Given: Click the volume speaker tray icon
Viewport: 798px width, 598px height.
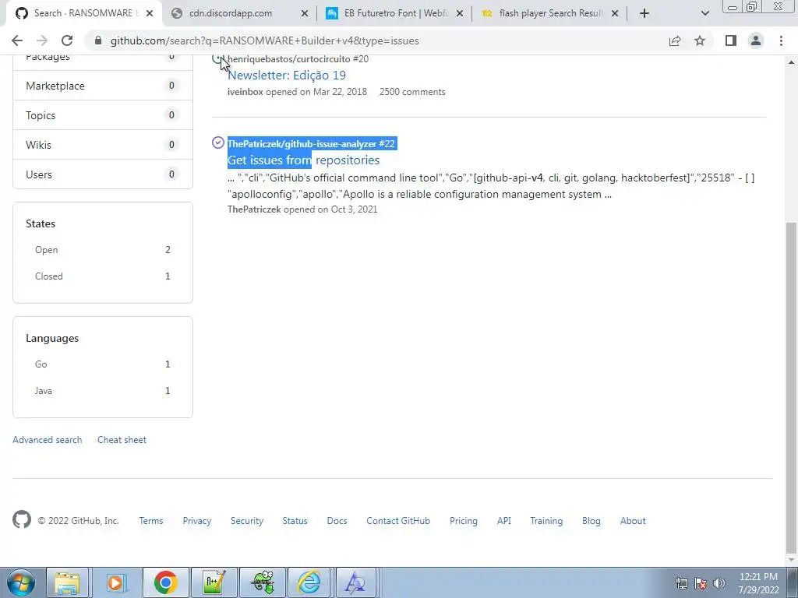Looking at the screenshot, I should [x=719, y=583].
